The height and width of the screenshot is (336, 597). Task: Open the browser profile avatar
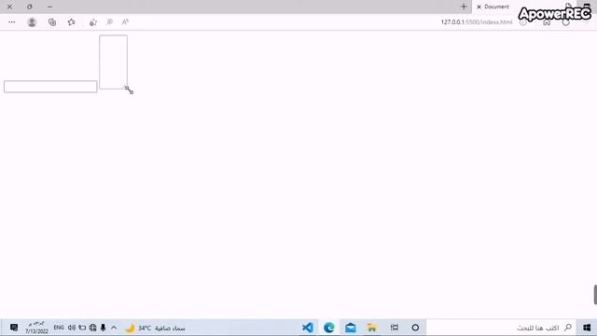click(32, 22)
